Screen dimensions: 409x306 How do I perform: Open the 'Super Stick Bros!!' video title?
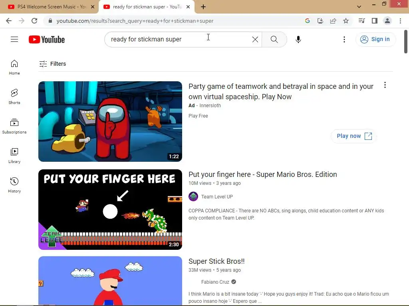tap(216, 261)
